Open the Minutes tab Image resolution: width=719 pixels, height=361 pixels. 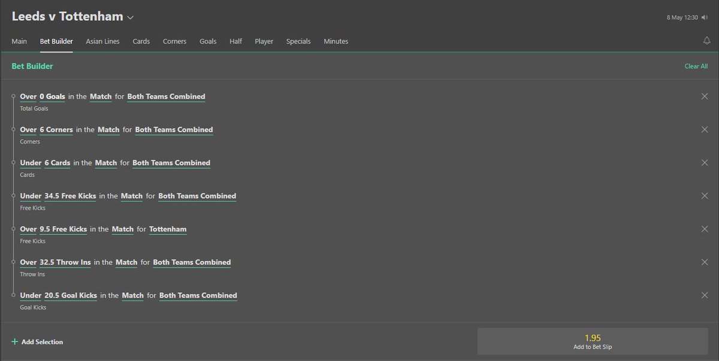(x=336, y=41)
